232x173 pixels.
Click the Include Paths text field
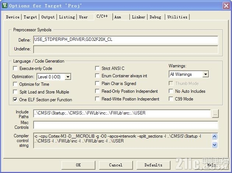(x=122, y=113)
